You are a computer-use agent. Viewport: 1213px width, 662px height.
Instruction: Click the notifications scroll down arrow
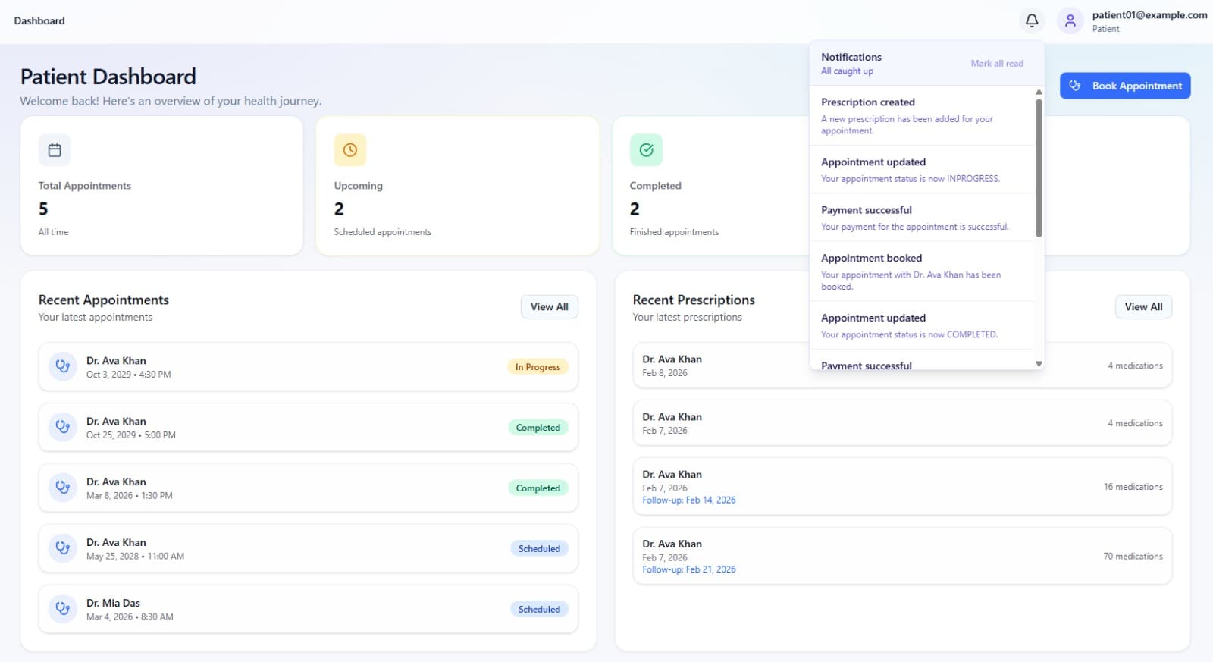1039,364
